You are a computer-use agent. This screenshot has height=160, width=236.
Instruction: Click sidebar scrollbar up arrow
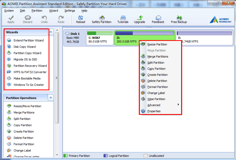click(57, 30)
